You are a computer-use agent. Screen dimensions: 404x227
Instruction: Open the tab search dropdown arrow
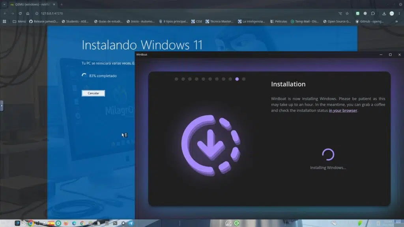[4, 4]
